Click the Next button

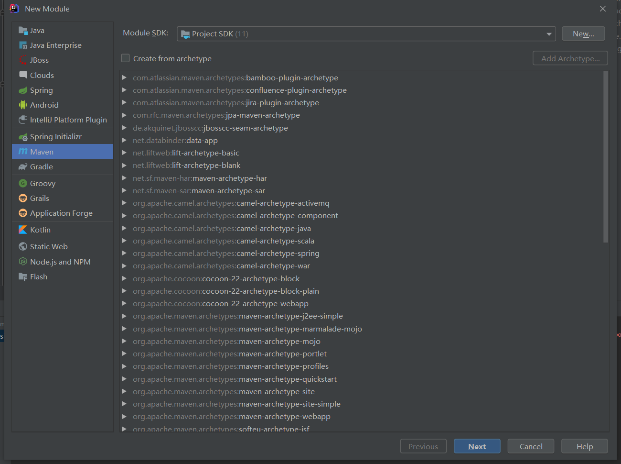pyautogui.click(x=477, y=446)
